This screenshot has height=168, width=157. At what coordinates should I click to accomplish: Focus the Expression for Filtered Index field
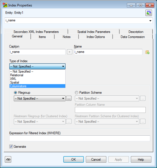80,138
